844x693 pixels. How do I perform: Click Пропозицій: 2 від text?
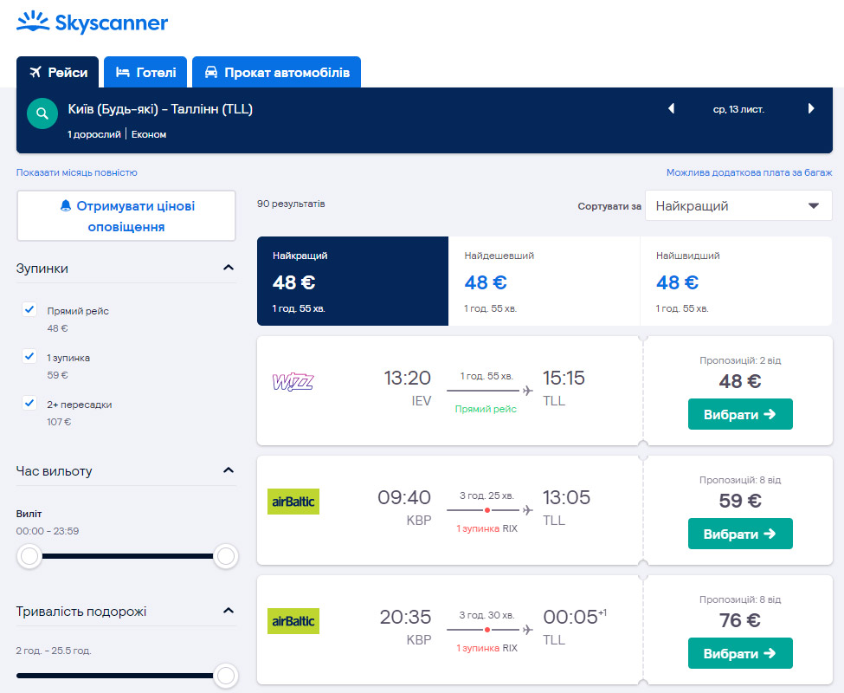click(740, 360)
